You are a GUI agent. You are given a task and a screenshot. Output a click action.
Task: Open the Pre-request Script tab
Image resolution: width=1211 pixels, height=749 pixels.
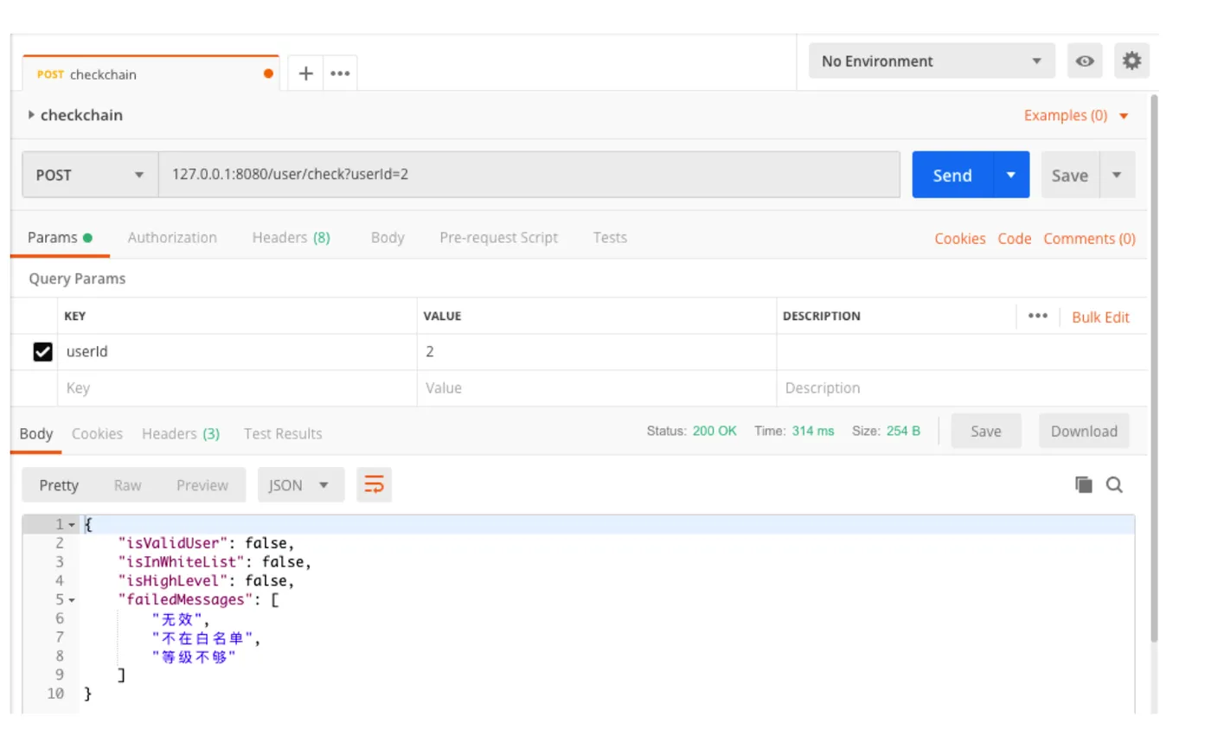point(498,238)
